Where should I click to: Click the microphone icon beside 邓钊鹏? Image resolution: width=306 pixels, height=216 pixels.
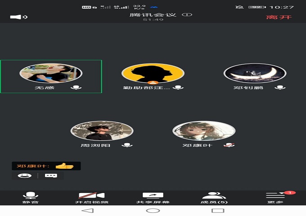coord(280,87)
